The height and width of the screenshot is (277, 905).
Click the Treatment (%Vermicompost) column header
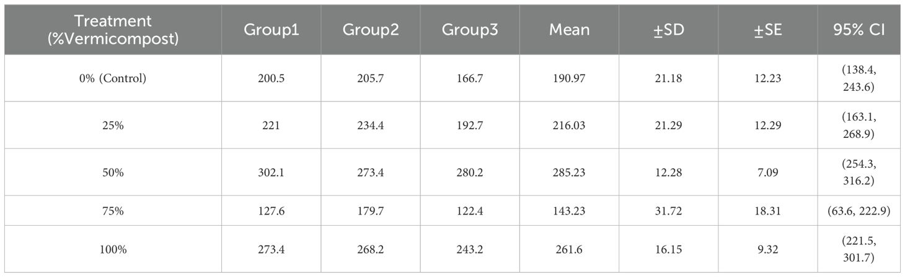pyautogui.click(x=113, y=30)
